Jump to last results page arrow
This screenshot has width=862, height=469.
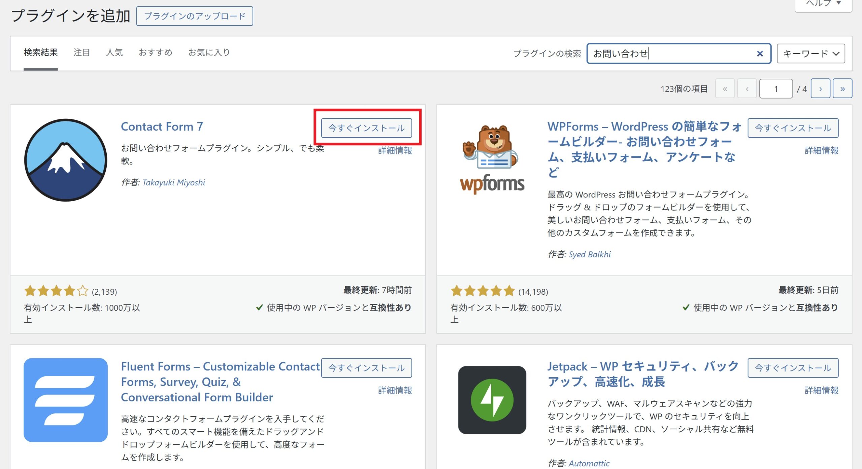click(842, 89)
